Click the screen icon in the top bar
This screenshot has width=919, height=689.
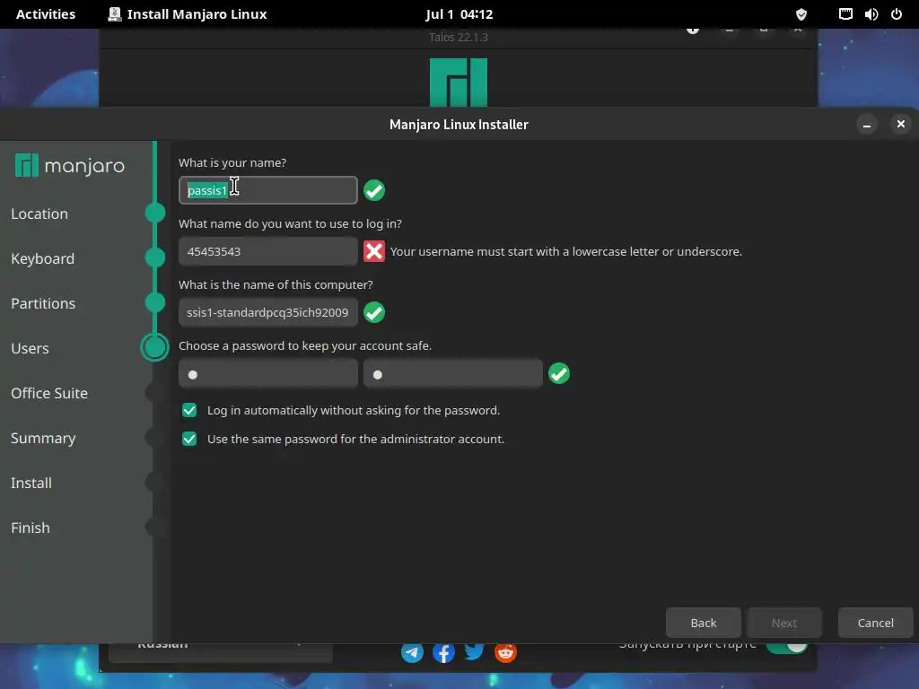click(x=845, y=14)
